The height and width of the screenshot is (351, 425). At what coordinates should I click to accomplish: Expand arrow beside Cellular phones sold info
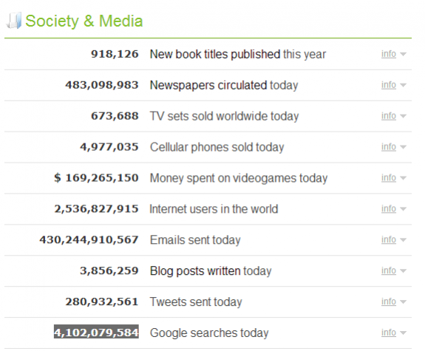(403, 147)
